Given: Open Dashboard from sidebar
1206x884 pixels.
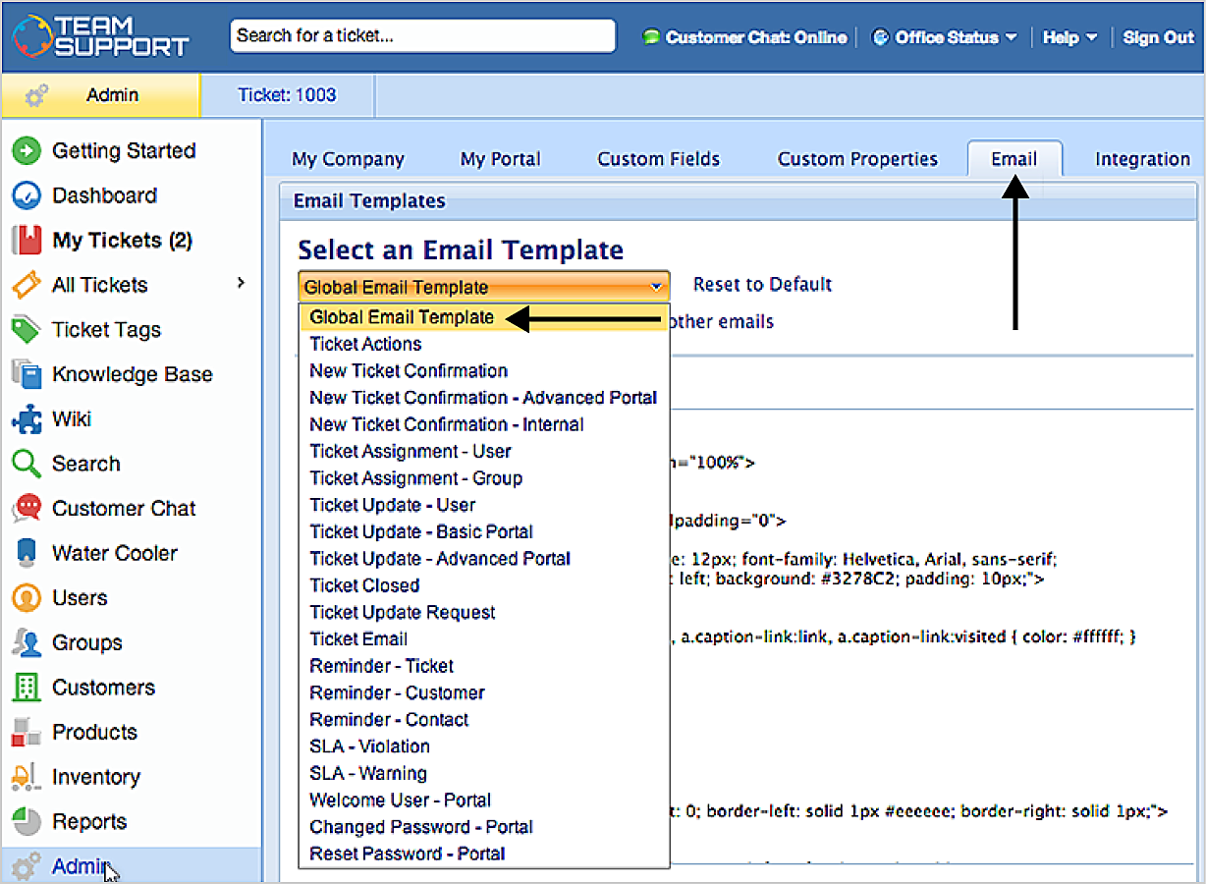Looking at the screenshot, I should 104,195.
